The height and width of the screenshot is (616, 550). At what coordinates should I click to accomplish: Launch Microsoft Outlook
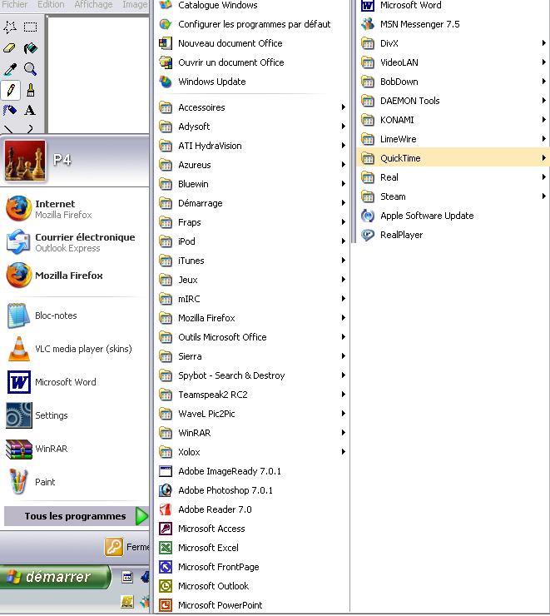pyautogui.click(x=251, y=586)
